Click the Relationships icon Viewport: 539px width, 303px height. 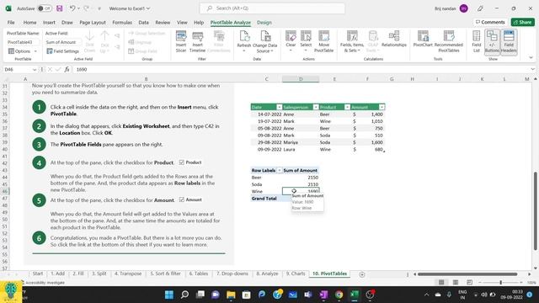click(394, 36)
